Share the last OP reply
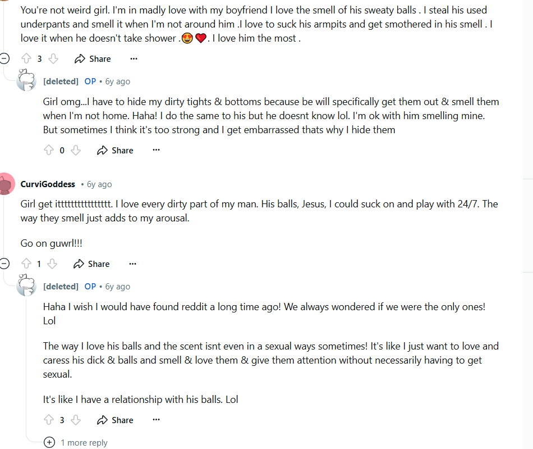This screenshot has width=533, height=449. (x=115, y=420)
